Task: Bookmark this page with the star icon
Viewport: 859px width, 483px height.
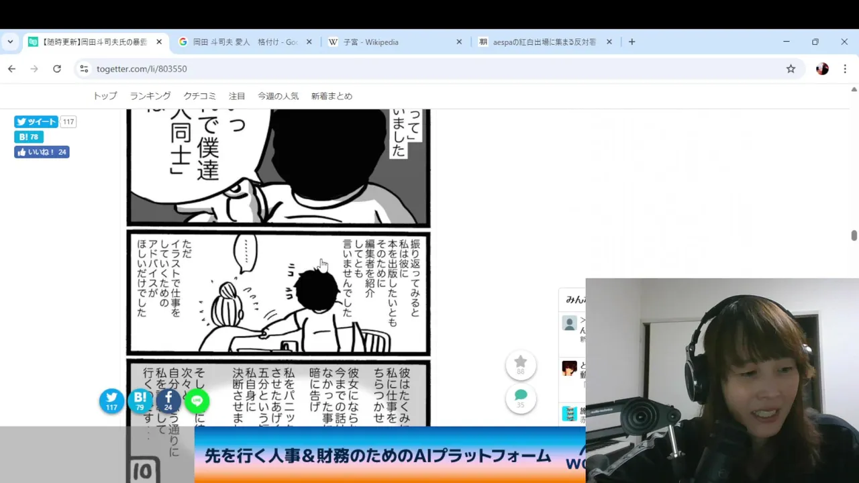Action: point(791,68)
